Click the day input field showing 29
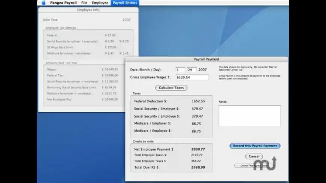326x183 pixels. point(192,70)
